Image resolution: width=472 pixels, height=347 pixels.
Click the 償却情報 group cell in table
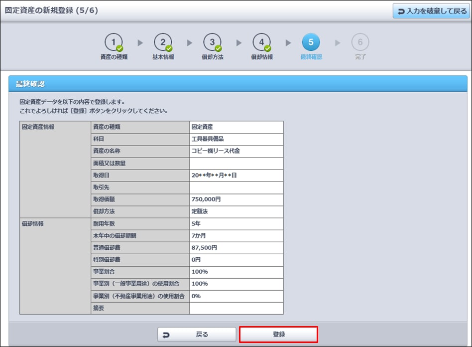[x=55, y=266]
